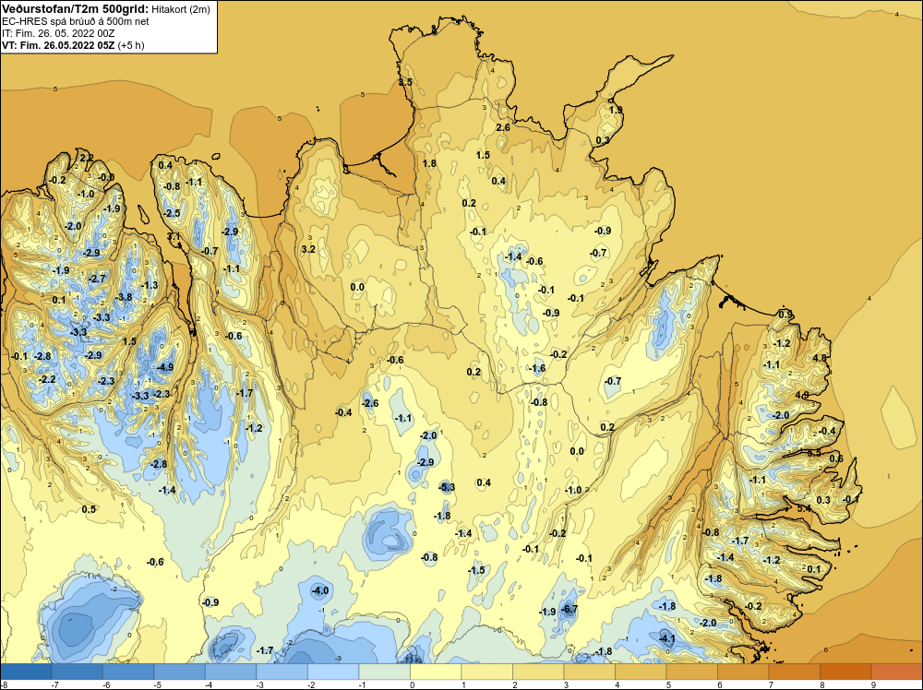This screenshot has height=690, width=923.
Task: Click the -3.8 temperature label on map
Action: [125, 298]
